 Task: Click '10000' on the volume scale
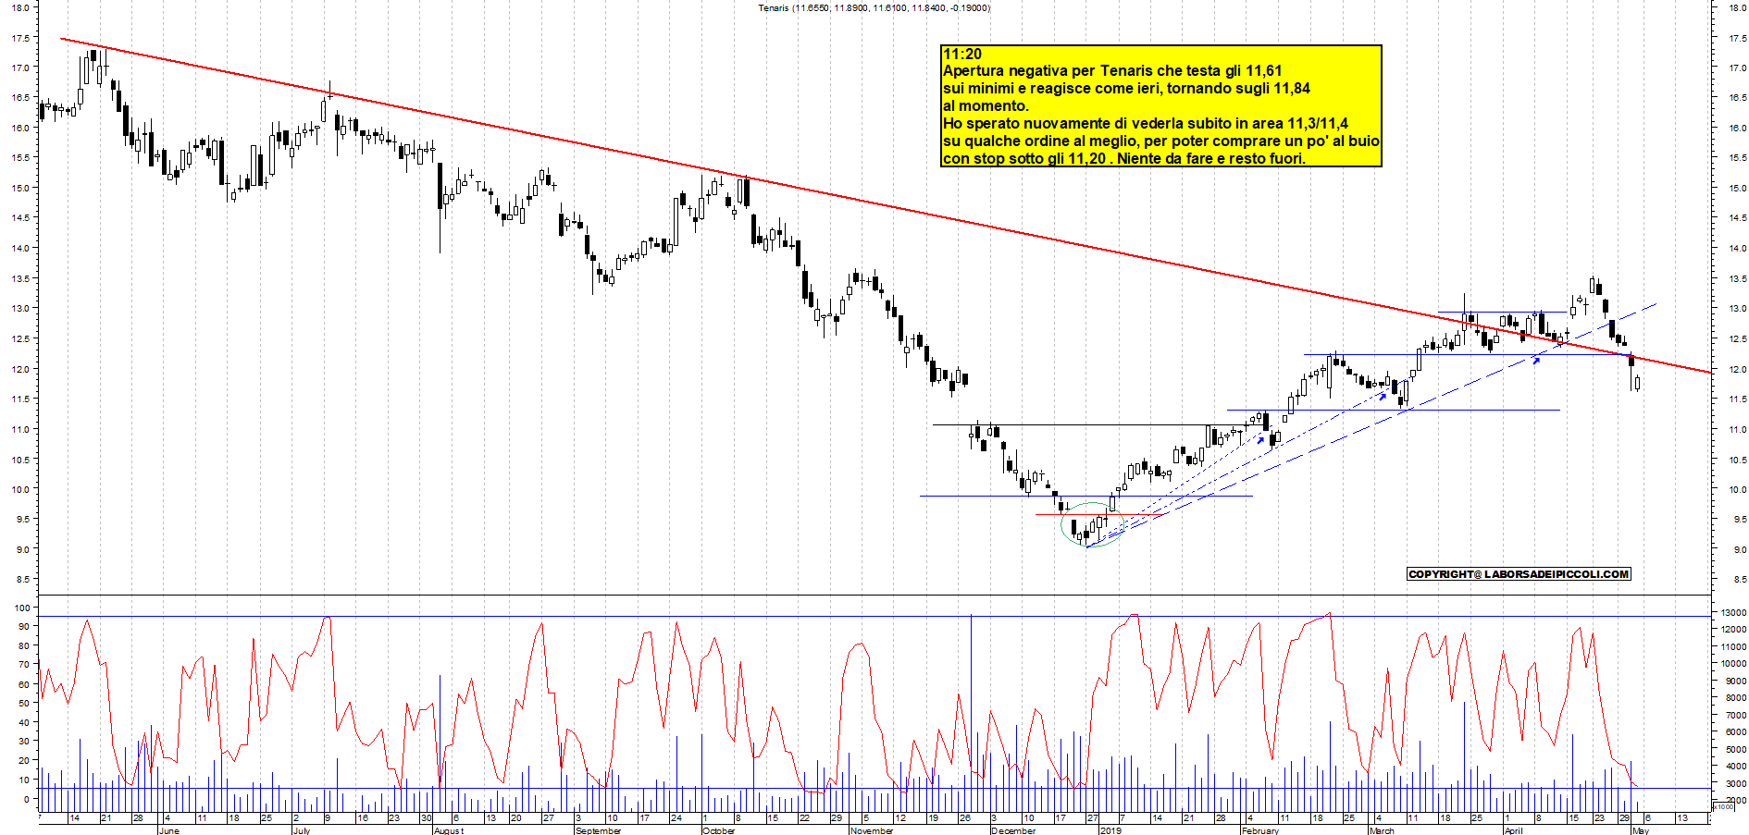pos(1732,664)
